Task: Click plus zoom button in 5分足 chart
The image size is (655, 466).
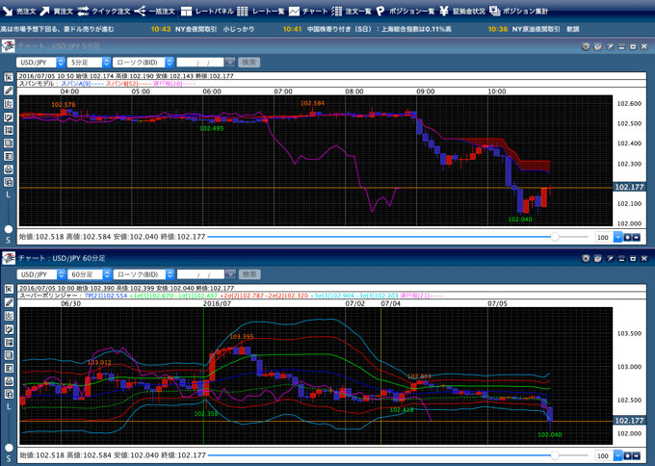Action: pos(627,237)
